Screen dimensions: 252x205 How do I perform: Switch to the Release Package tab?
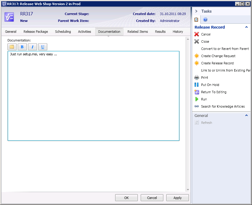[36, 32]
